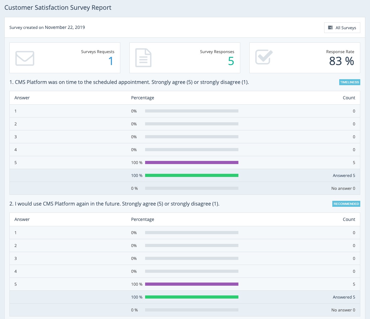Click the No answer 0 label in question 1

pyautogui.click(x=343, y=189)
